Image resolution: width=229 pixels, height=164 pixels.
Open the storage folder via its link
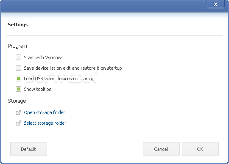(45, 112)
